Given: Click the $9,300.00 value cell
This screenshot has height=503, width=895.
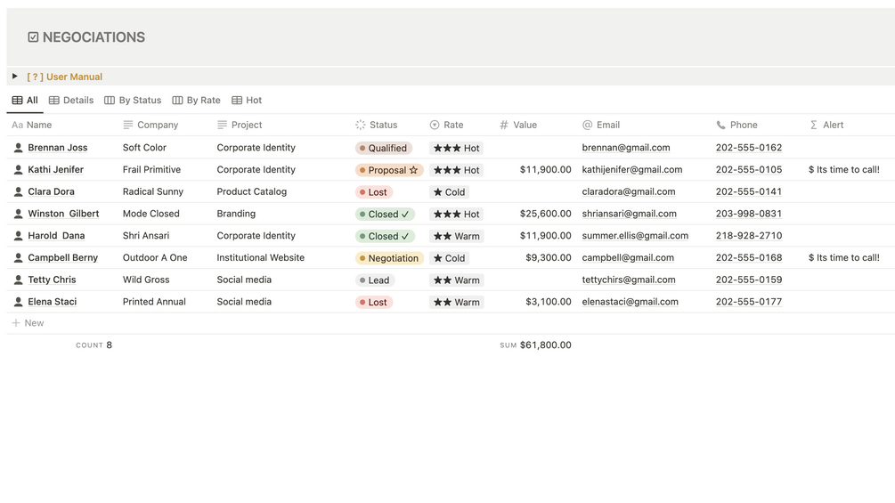Looking at the screenshot, I should [x=548, y=258].
